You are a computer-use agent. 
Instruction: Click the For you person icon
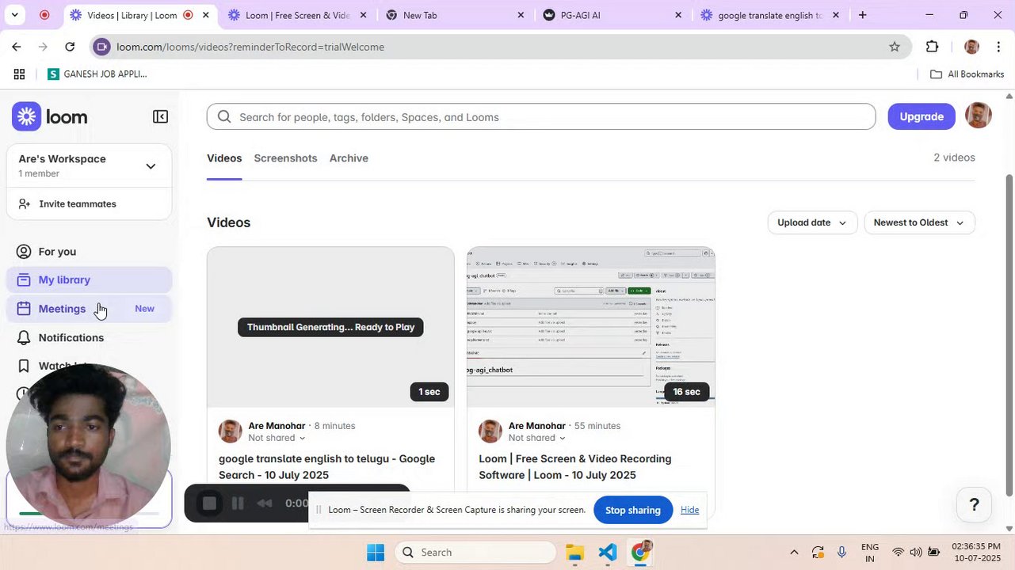click(24, 252)
